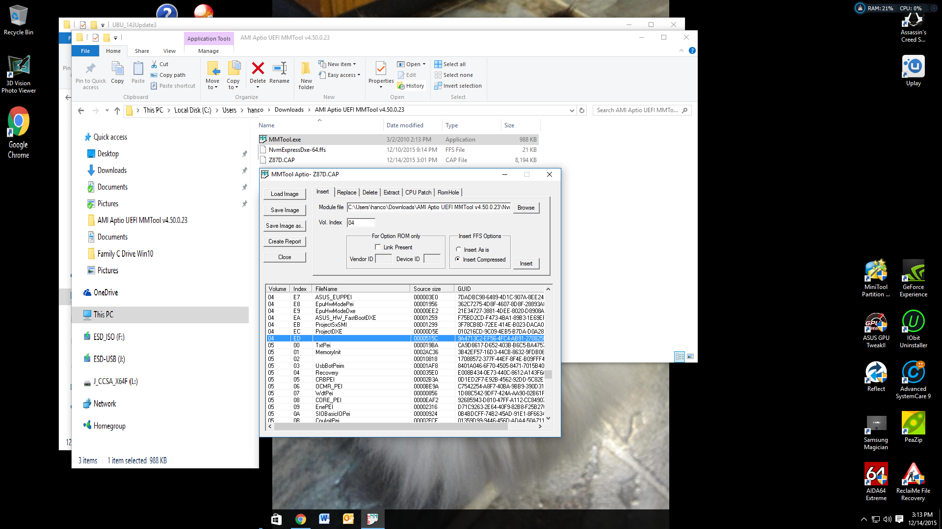Screen dimensions: 942x529
Task: Open the address bar history dropdown
Action: [572, 110]
